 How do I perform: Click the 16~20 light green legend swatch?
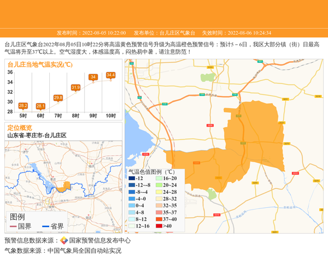click(159, 178)
